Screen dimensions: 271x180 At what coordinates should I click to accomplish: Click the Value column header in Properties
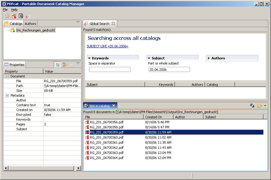tap(62, 71)
